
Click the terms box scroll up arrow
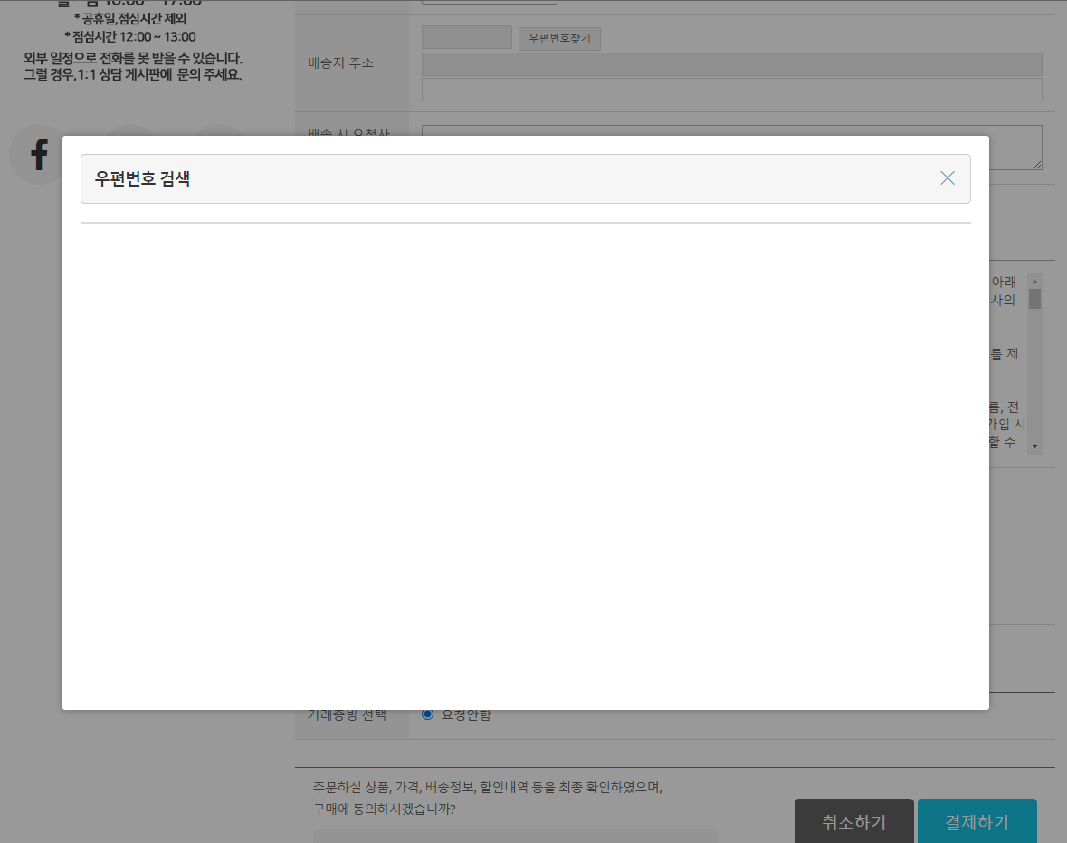click(x=1034, y=282)
